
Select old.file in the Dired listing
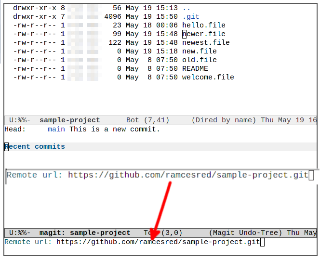click(200, 60)
